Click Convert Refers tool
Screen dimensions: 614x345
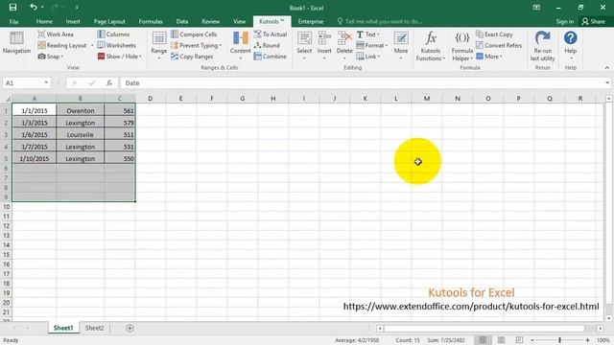[499, 45]
